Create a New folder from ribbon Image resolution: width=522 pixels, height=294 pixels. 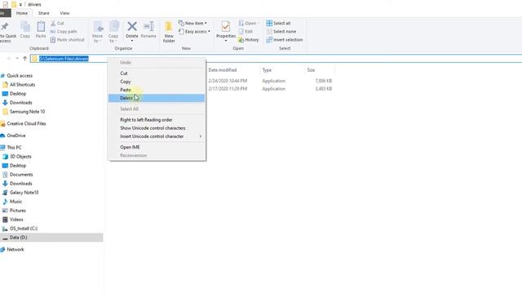(x=169, y=32)
